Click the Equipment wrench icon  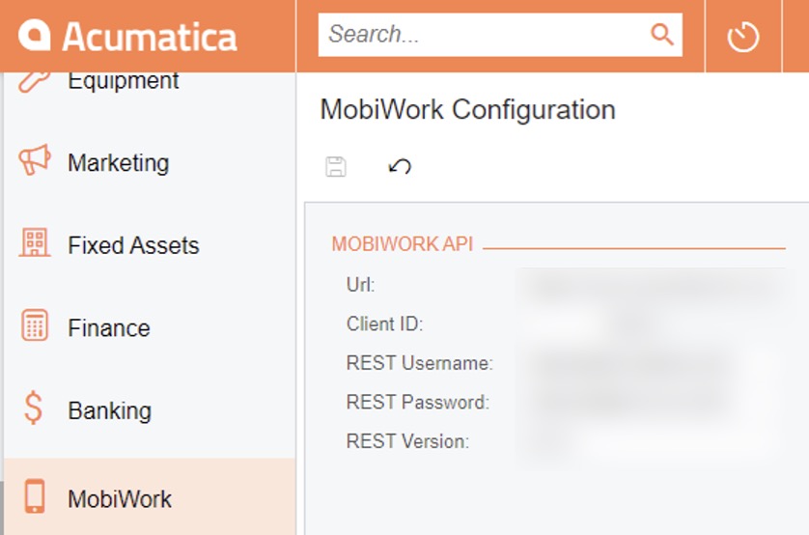tap(35, 81)
